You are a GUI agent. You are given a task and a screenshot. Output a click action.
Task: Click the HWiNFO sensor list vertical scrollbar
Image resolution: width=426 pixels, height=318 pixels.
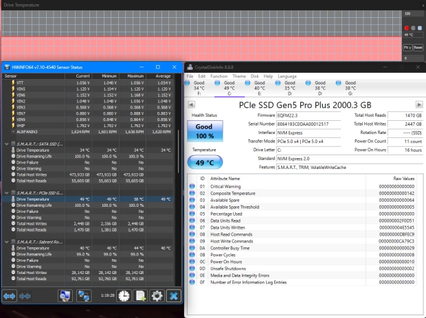click(178, 152)
